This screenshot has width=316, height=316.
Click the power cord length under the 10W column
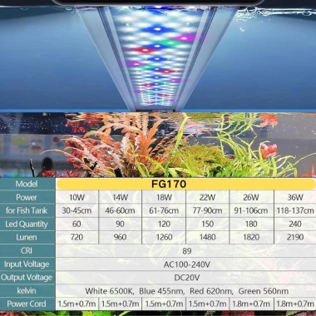[x=77, y=304]
